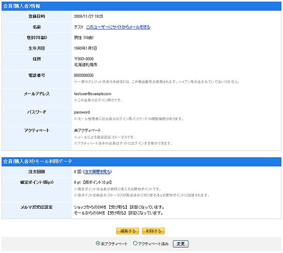This screenshot has height=253, width=283.
Task: Select the アクティベート済み radio button
Action: tap(135, 244)
